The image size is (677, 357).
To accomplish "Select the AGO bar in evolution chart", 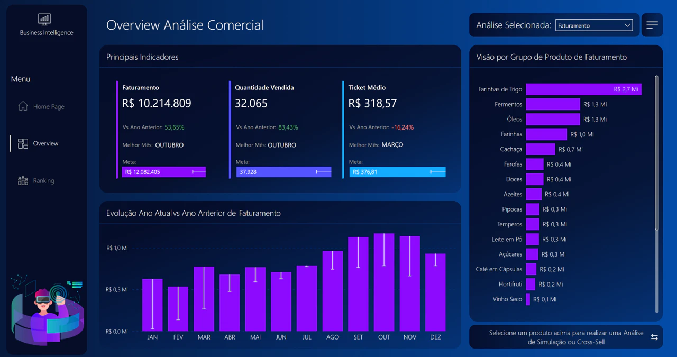I will (333, 291).
